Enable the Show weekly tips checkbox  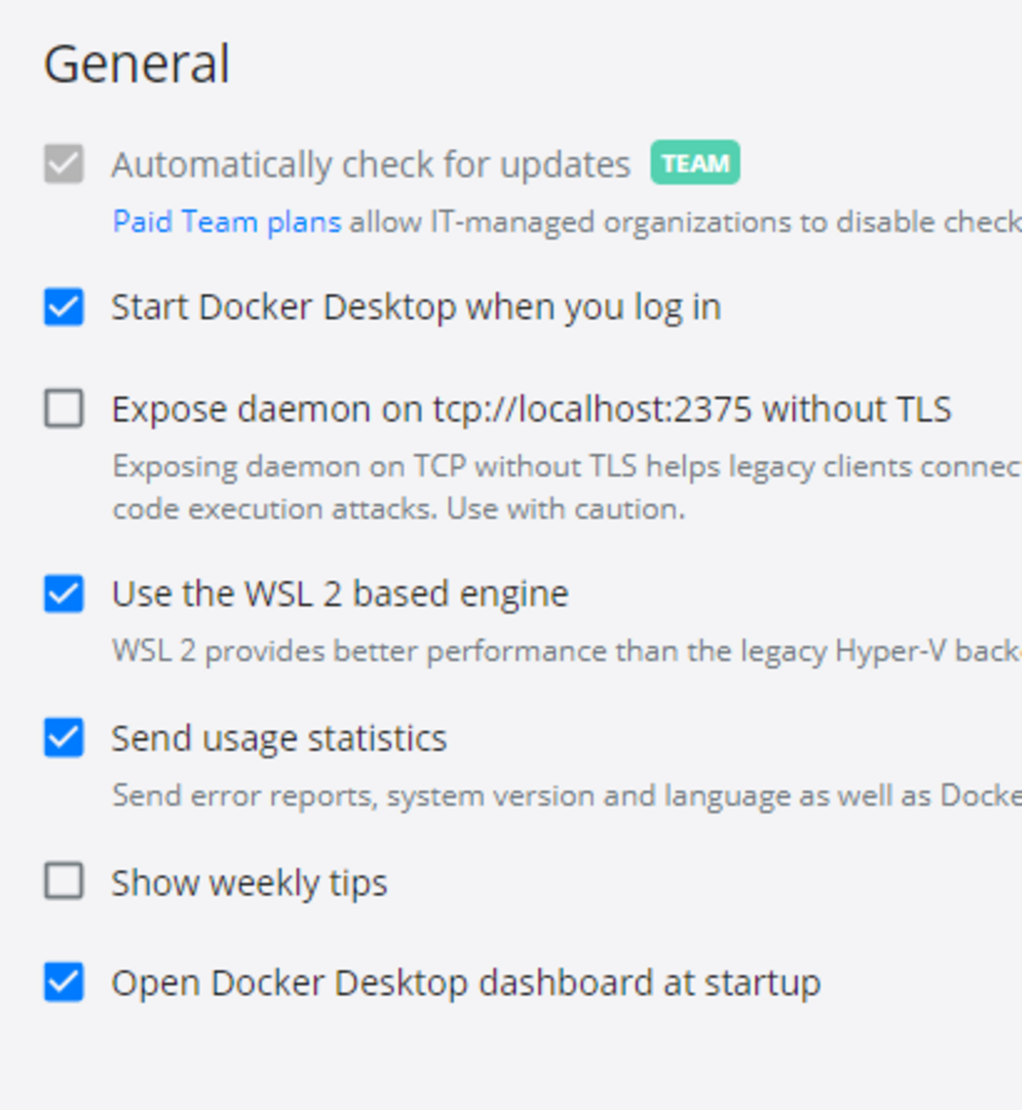coord(64,881)
